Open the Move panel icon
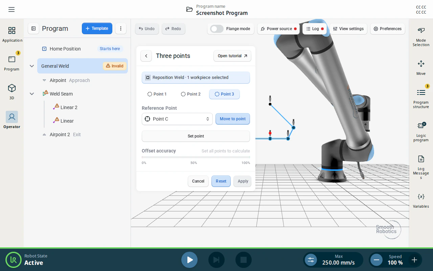433x271 pixels. 421,67
